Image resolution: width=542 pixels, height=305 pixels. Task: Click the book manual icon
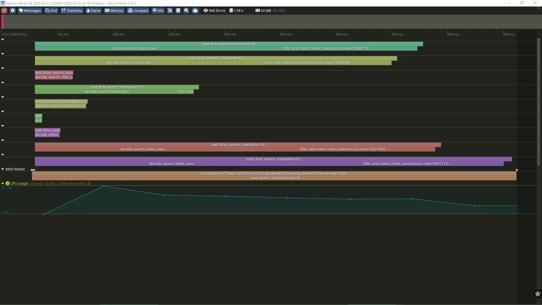click(178, 10)
